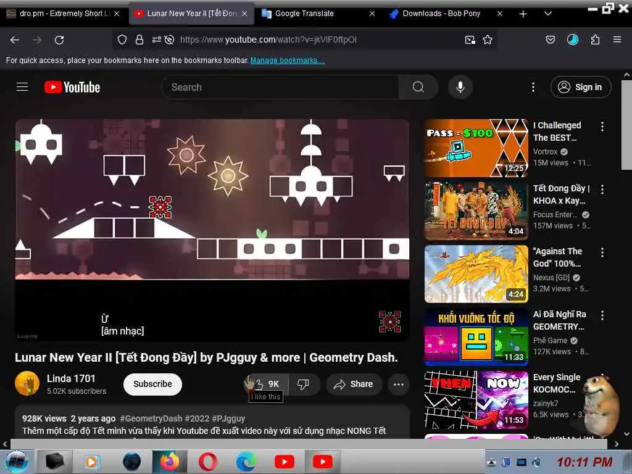Click the Manage bookmarks link

pos(288,60)
